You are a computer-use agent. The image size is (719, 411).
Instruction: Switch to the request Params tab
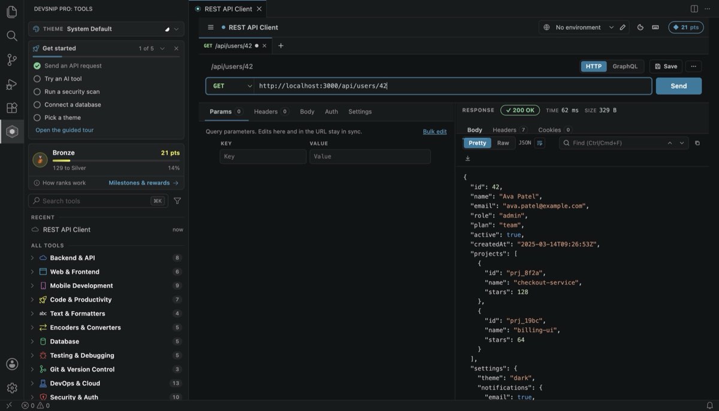tap(226, 111)
